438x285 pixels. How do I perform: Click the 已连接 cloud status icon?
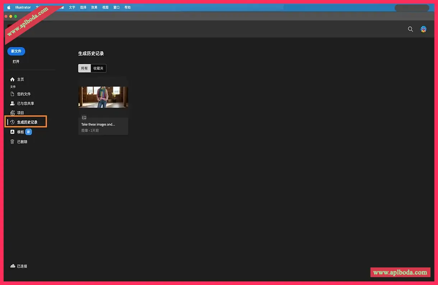coord(13,266)
